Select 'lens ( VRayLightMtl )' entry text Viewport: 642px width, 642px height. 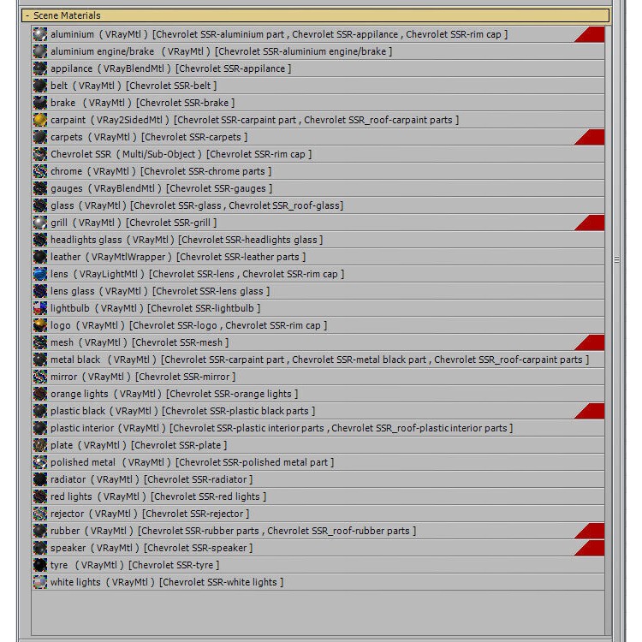(x=98, y=274)
